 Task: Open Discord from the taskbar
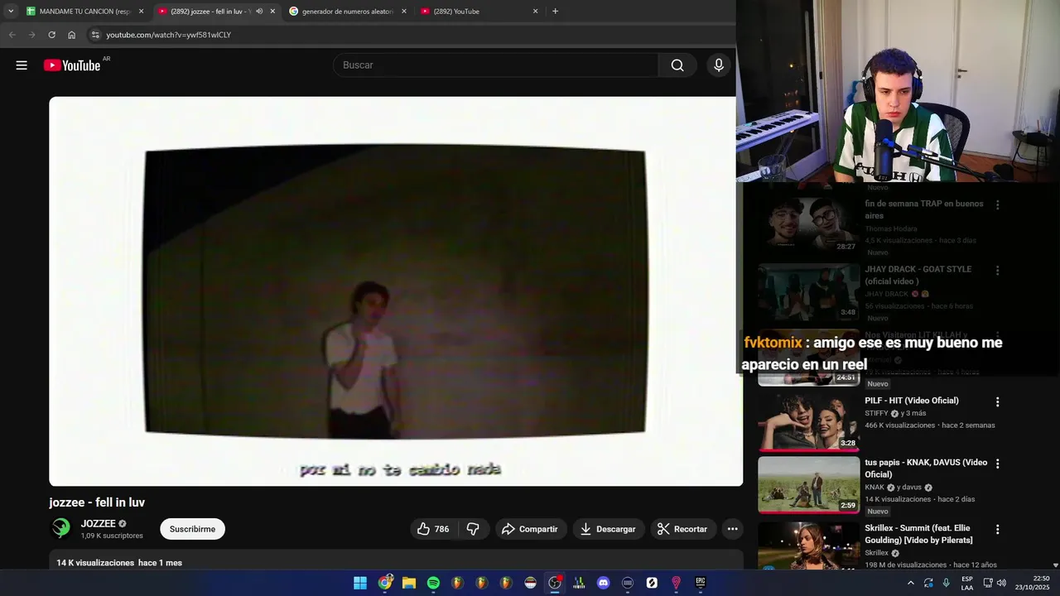pyautogui.click(x=603, y=583)
